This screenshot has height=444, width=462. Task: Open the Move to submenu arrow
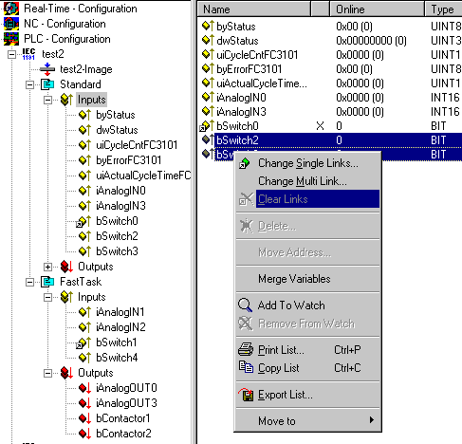372,420
